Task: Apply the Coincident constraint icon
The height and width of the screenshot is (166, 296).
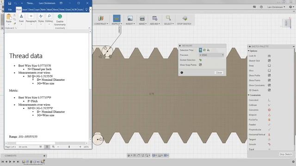Action: coord(269,100)
